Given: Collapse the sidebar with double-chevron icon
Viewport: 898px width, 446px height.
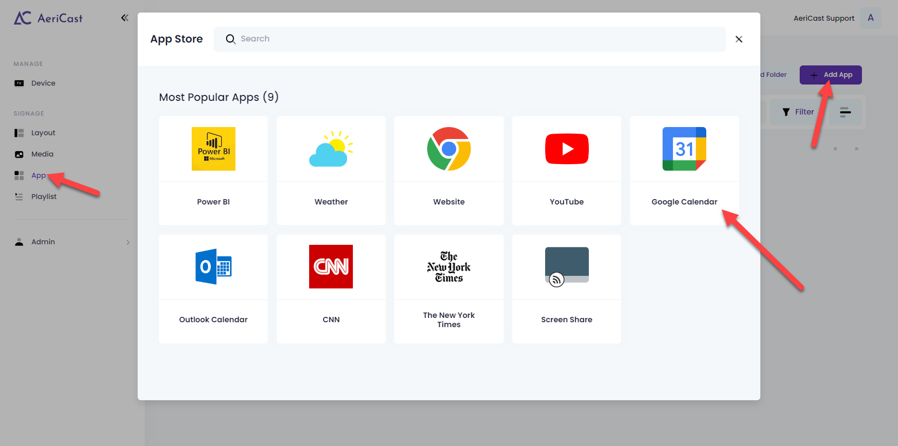Looking at the screenshot, I should click(x=125, y=18).
